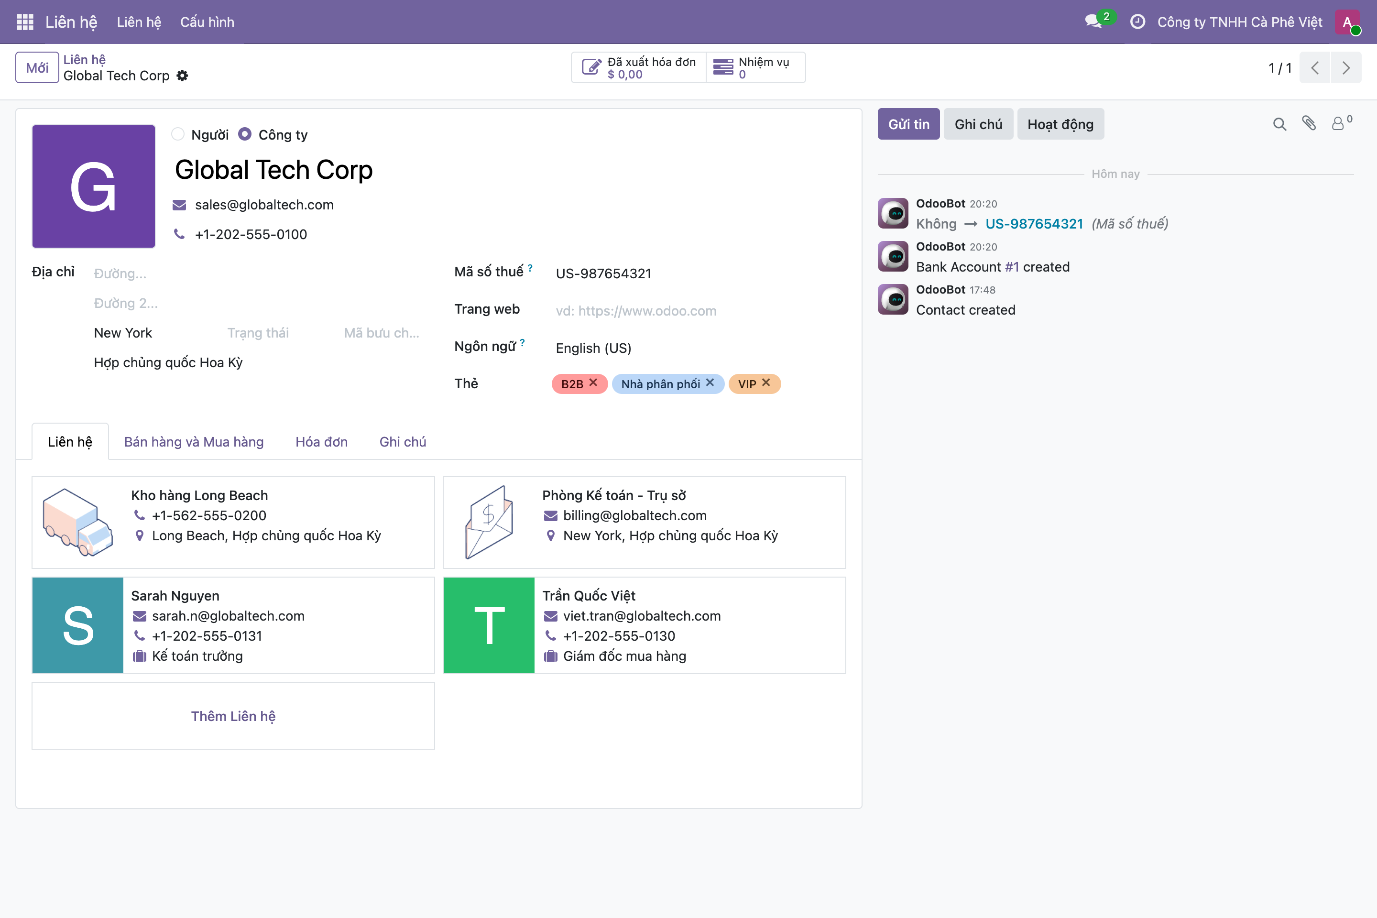This screenshot has height=918, width=1377.
Task: Click the email sarah.n@globaltech.com
Action: (229, 616)
